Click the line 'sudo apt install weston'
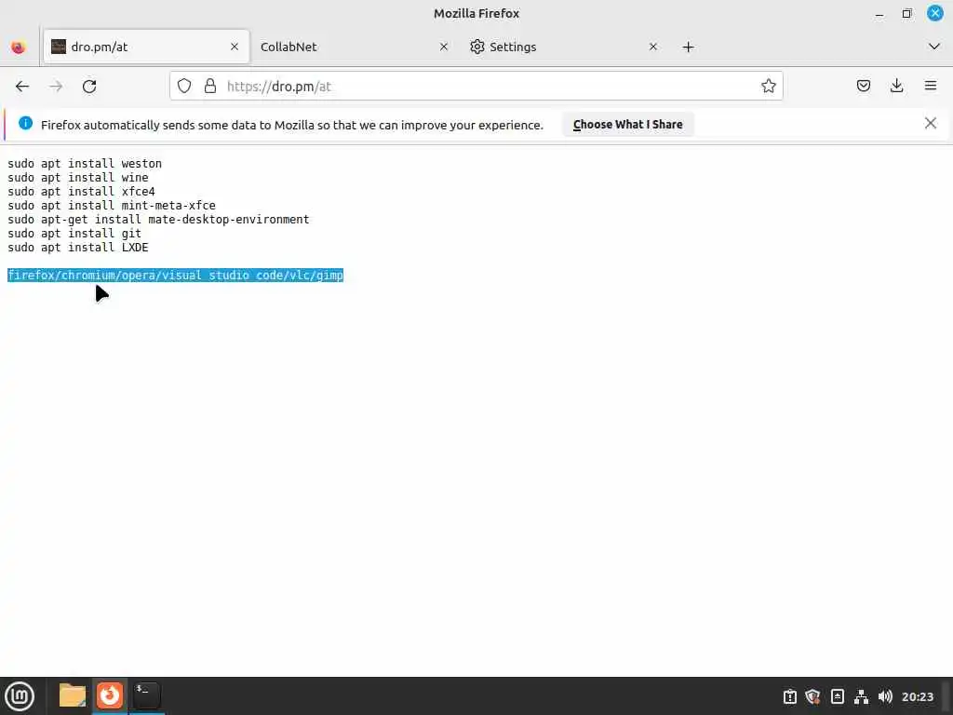 pyautogui.click(x=85, y=164)
